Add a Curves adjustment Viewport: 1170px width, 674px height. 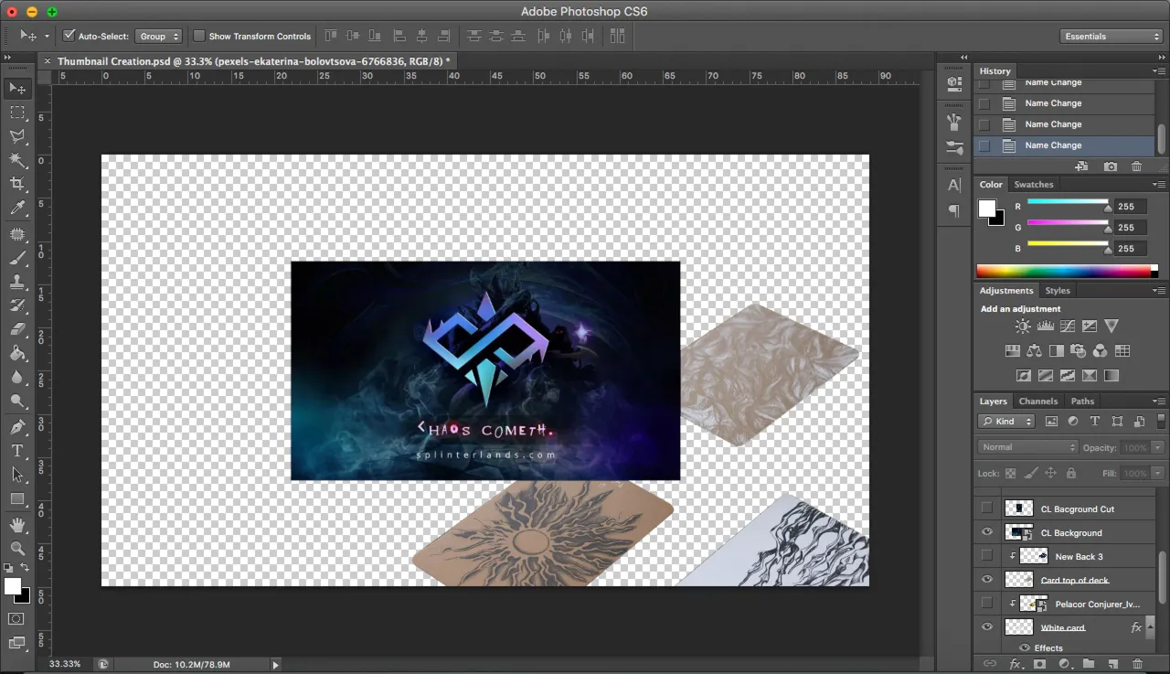click(x=1067, y=326)
